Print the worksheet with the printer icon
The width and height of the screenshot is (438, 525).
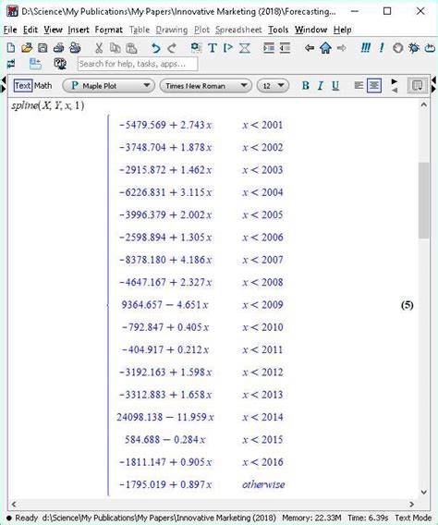59,48
